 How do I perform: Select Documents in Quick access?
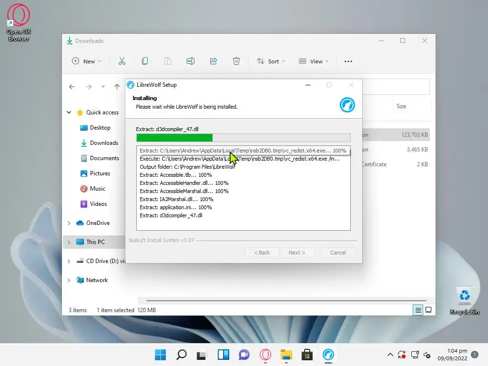pyautogui.click(x=100, y=158)
